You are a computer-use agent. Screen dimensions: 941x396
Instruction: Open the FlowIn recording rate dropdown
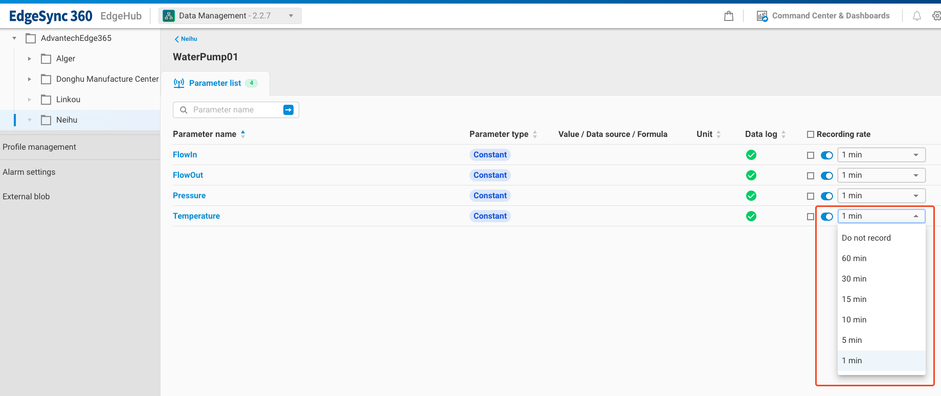pyautogui.click(x=881, y=155)
